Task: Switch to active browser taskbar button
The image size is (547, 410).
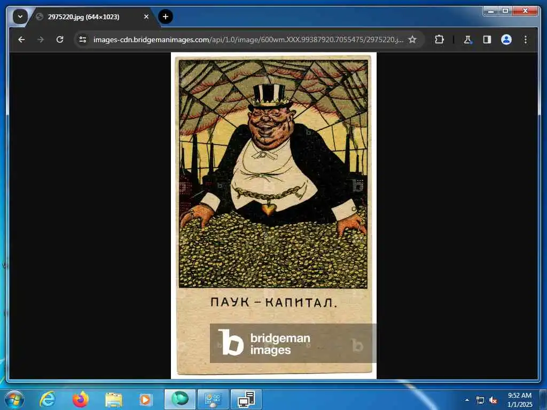Action: (180, 399)
